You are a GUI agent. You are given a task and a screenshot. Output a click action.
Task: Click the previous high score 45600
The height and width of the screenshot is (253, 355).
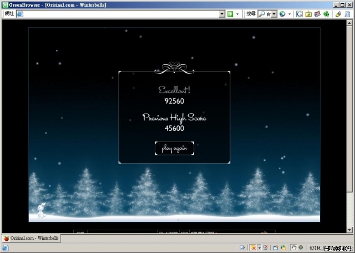174,128
